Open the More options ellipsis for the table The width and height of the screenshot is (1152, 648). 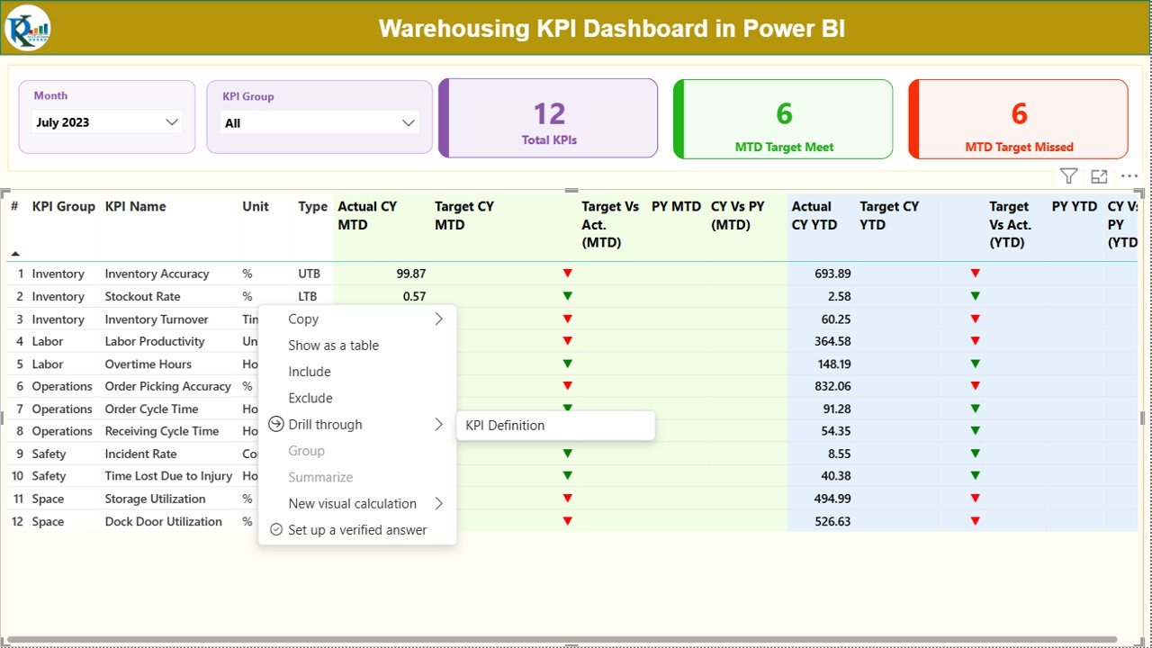1128,175
